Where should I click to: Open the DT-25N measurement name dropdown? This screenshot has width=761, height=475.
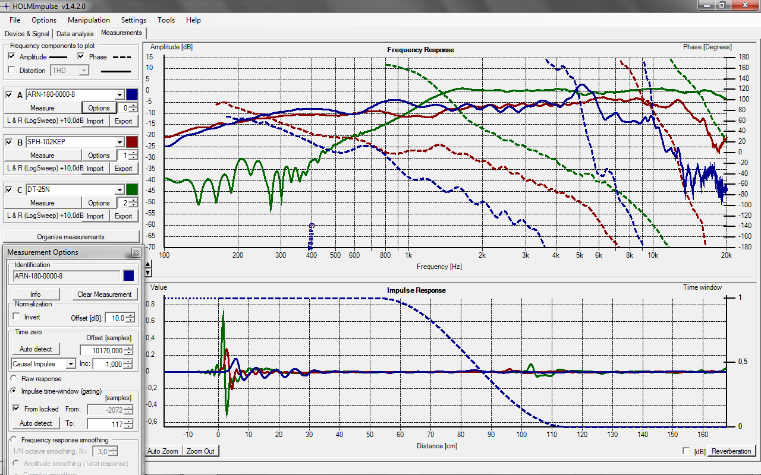pos(120,189)
